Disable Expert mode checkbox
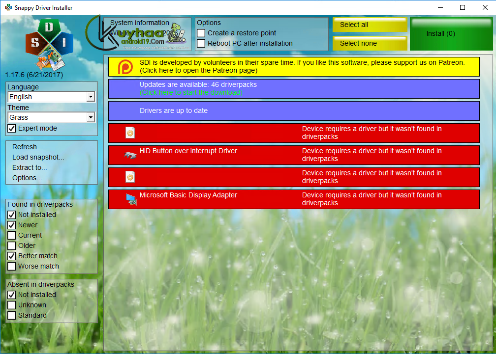 tap(12, 129)
